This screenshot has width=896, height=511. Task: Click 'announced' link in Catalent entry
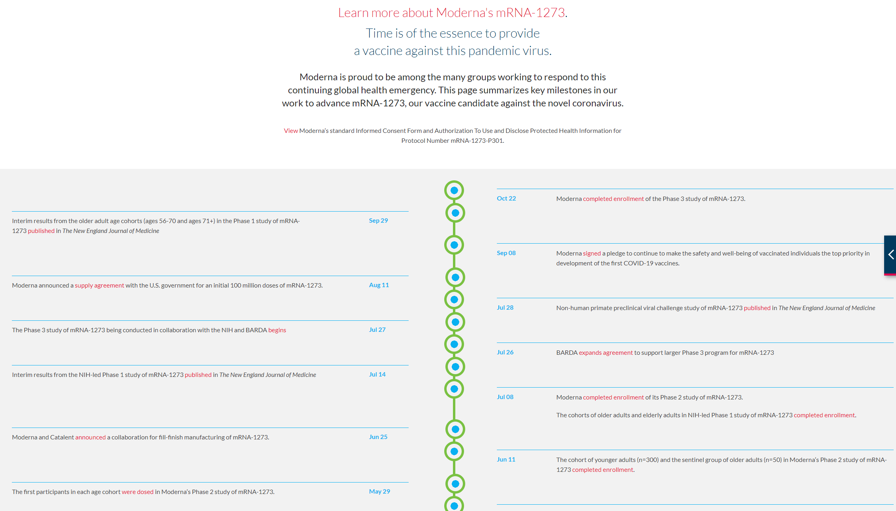[x=90, y=437]
